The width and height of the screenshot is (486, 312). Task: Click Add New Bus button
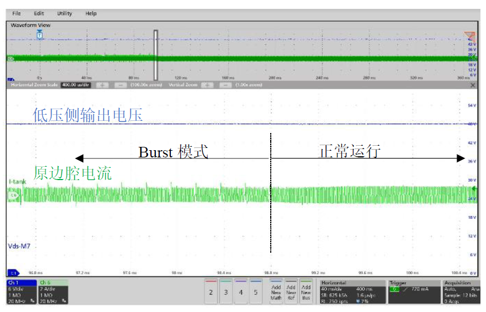306,291
